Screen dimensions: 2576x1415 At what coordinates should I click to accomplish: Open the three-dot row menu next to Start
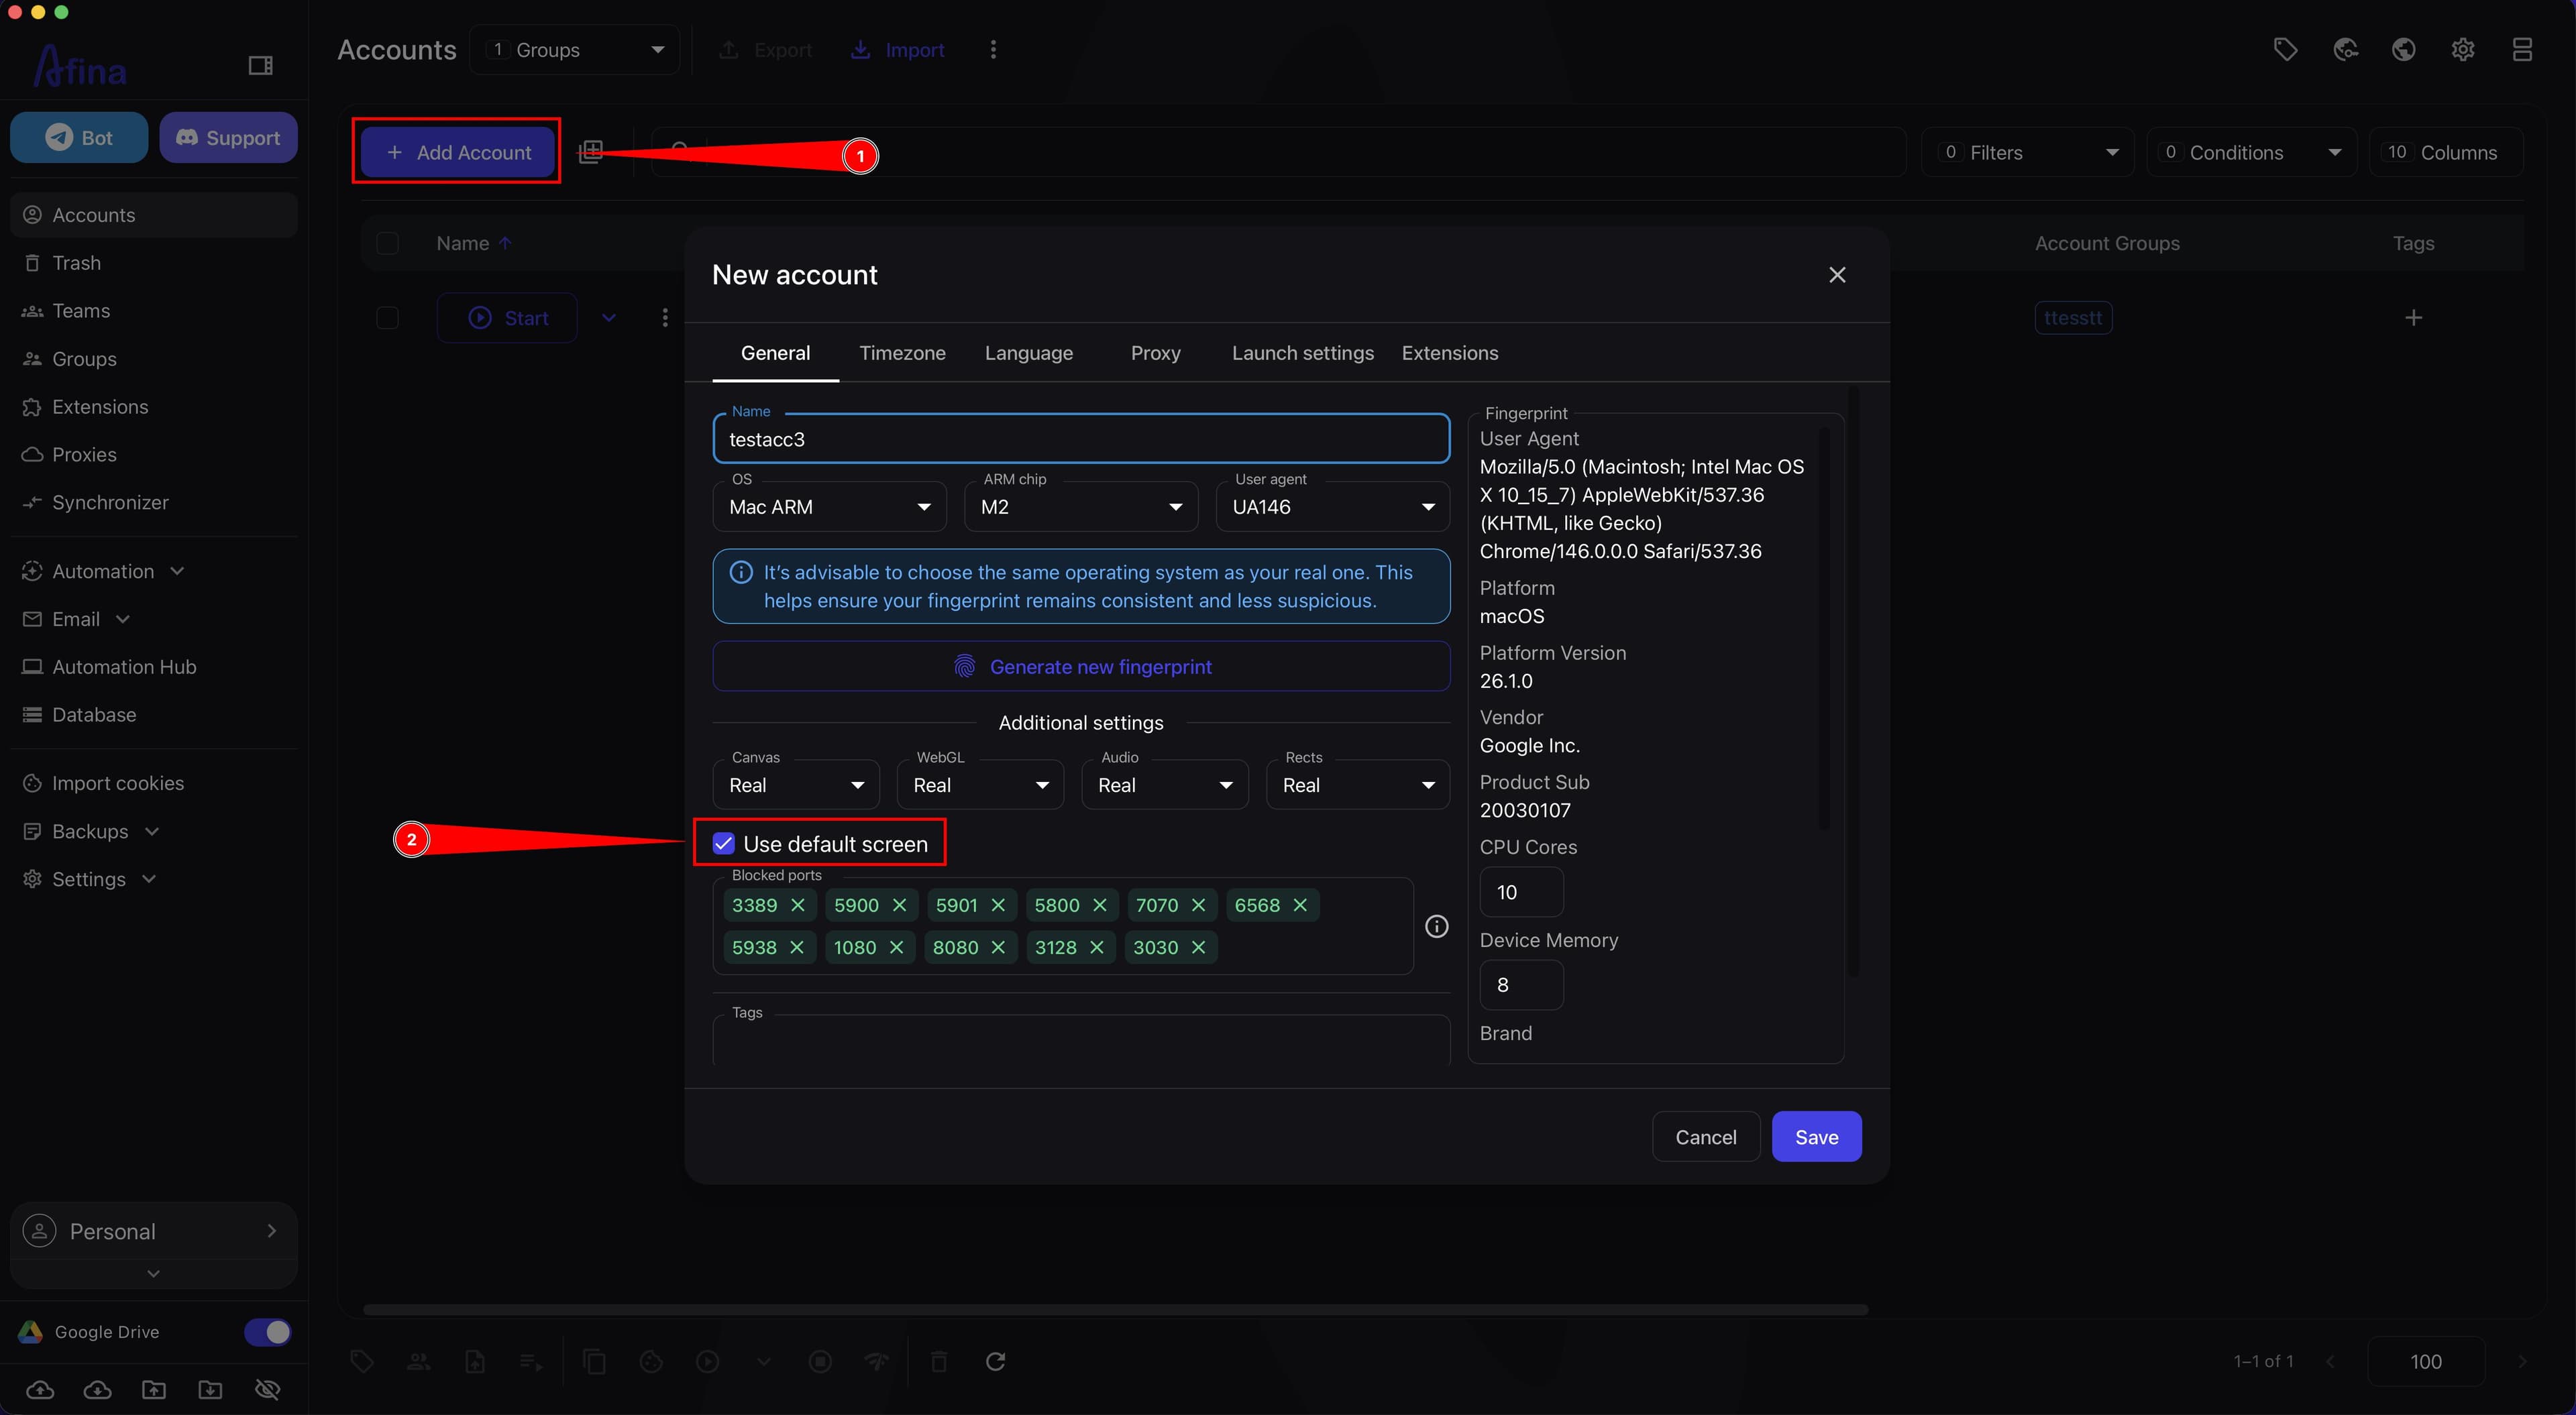(665, 318)
